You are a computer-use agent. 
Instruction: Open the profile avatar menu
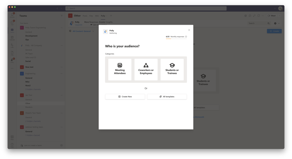[x=280, y=9]
